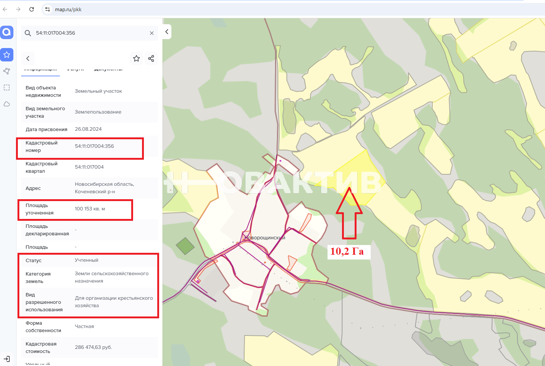Image resolution: width=545 pixels, height=366 pixels.
Task: Go back using the left chevron button
Action: point(28,58)
